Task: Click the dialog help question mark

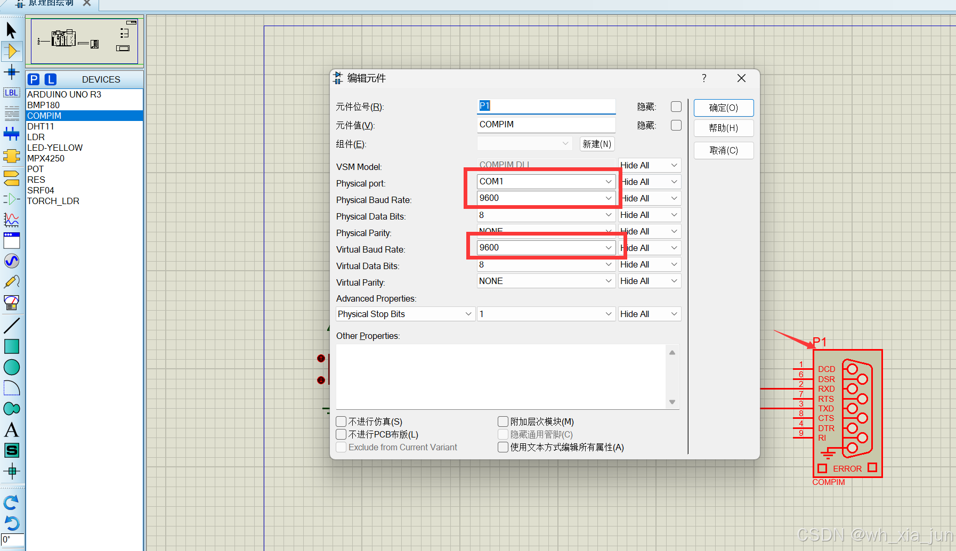Action: click(x=704, y=78)
